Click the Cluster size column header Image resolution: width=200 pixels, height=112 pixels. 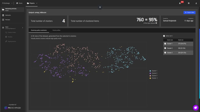[x=181, y=40]
